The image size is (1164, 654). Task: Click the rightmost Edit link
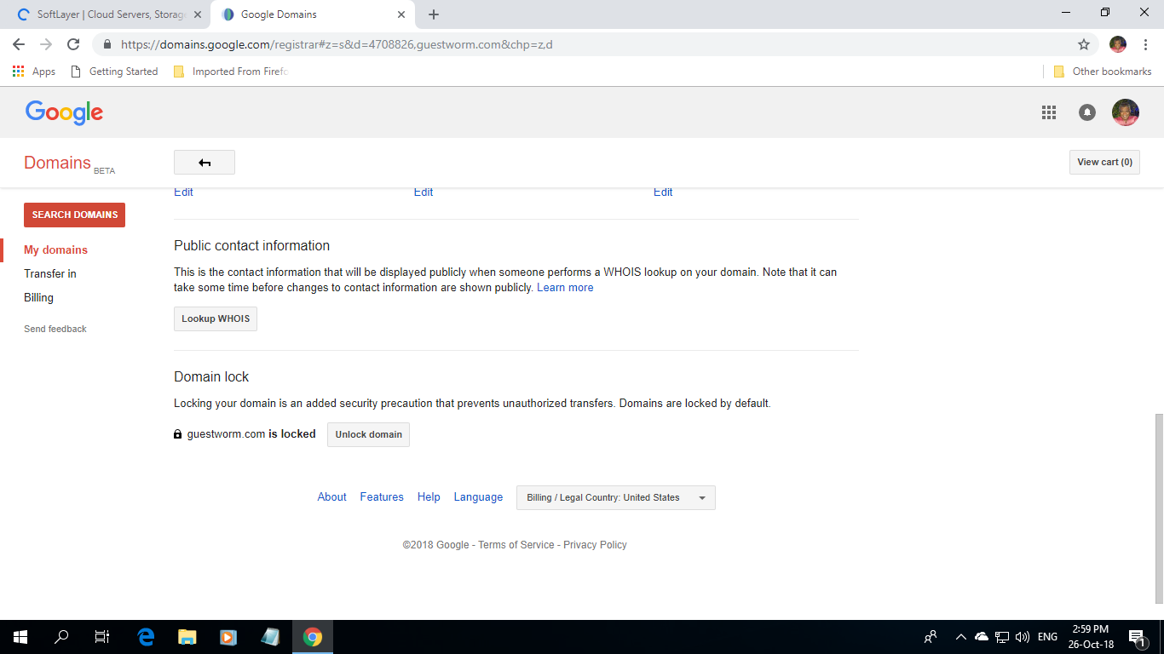tap(663, 192)
